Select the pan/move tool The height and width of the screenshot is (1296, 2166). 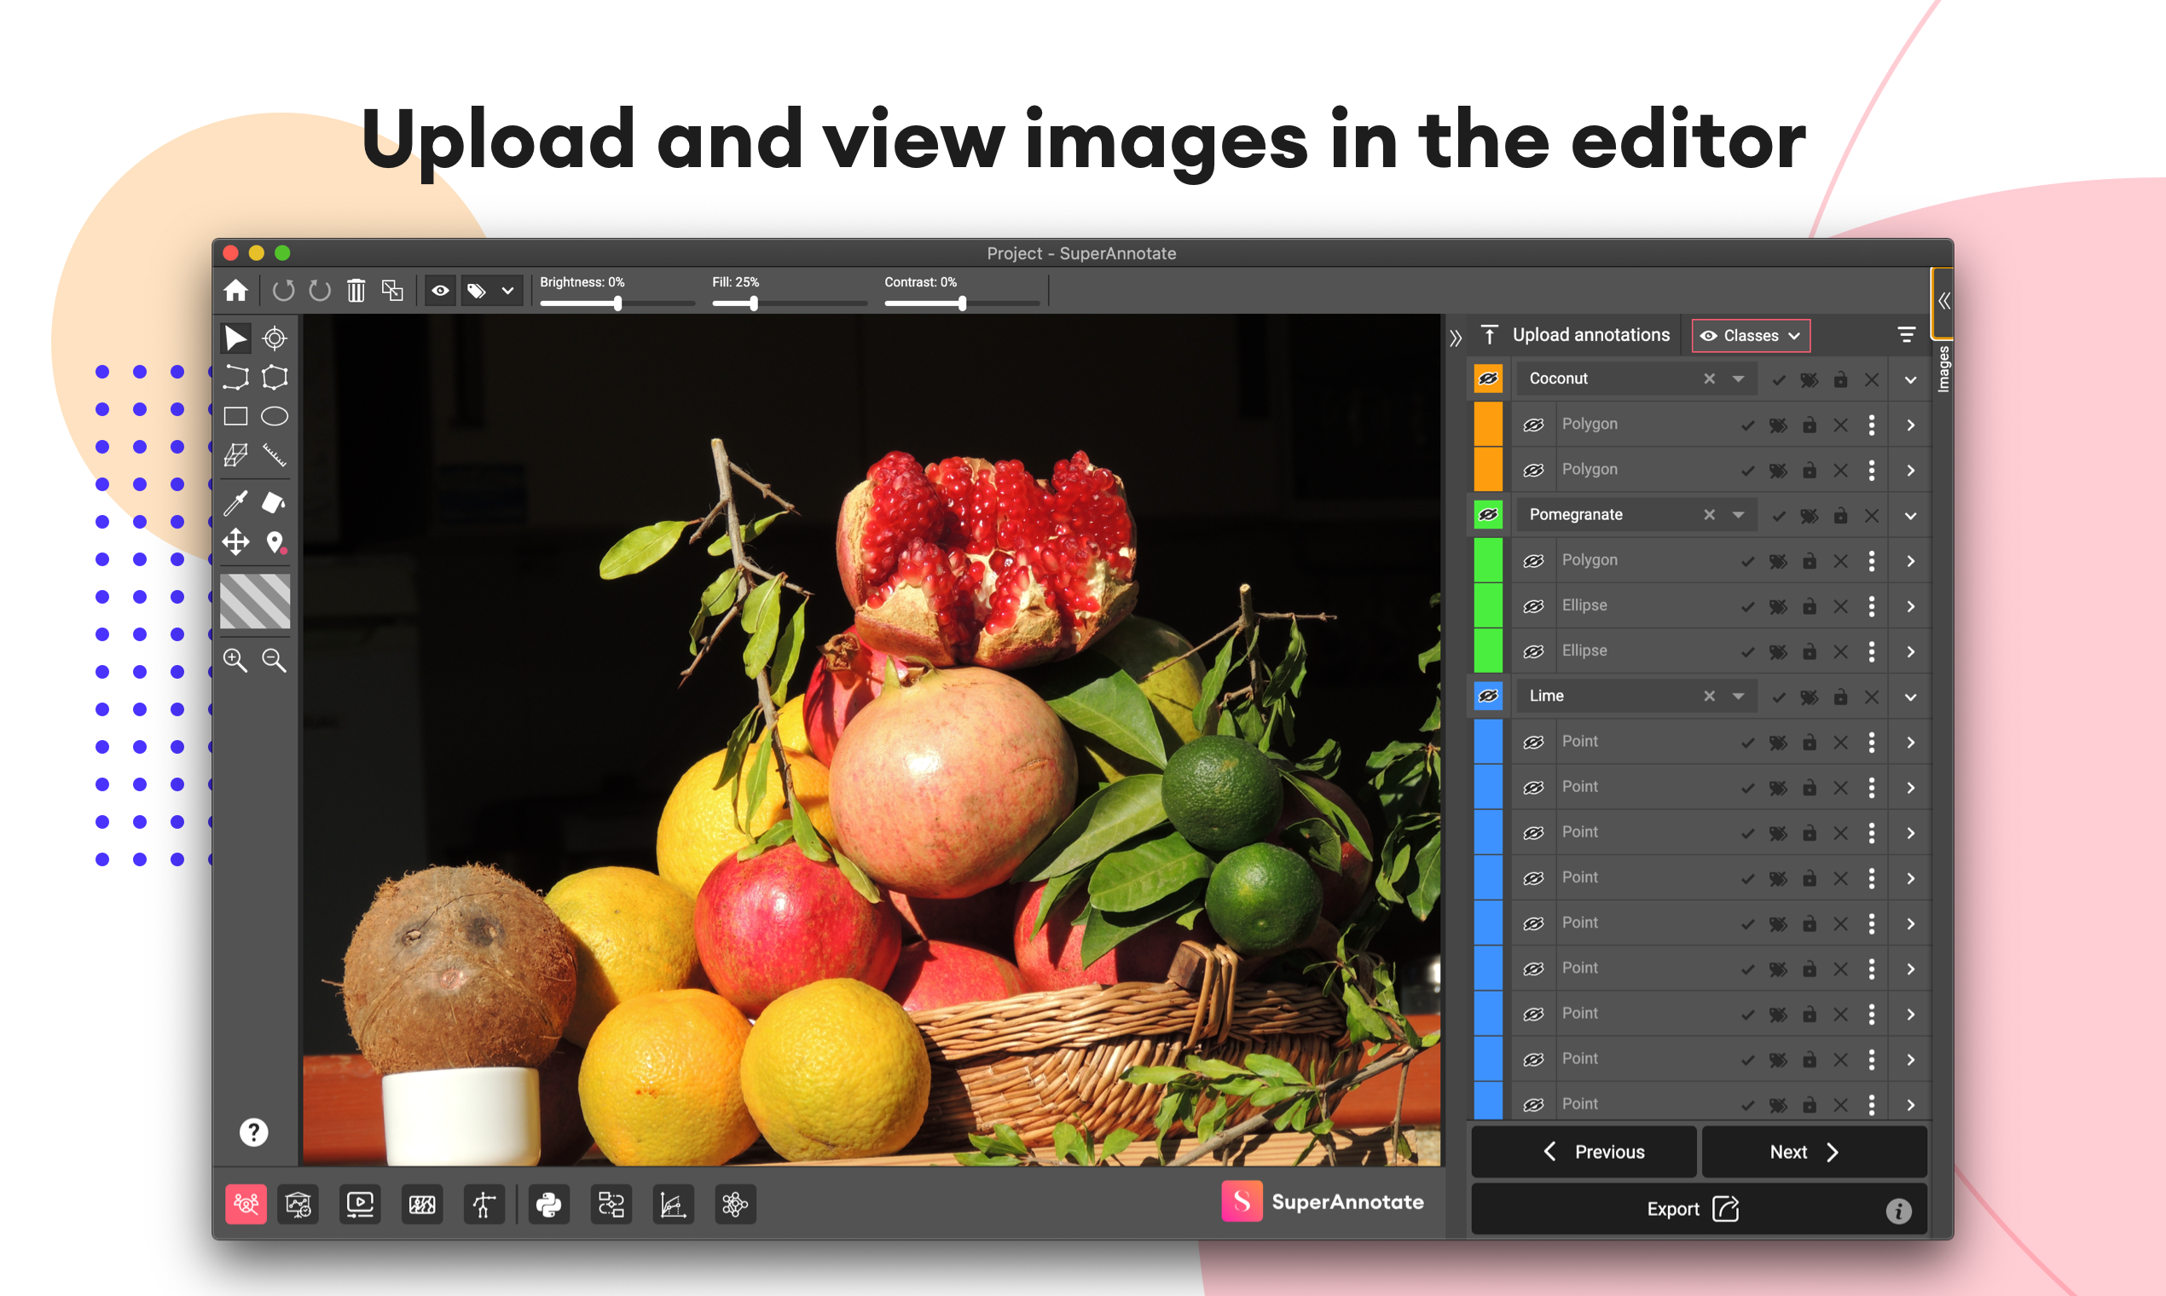coord(236,543)
